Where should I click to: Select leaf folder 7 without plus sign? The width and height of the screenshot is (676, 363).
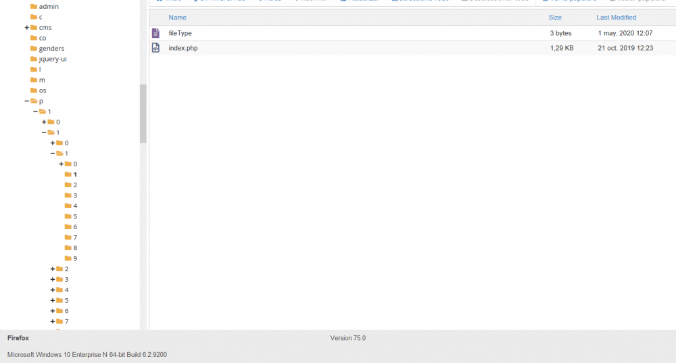coord(75,237)
